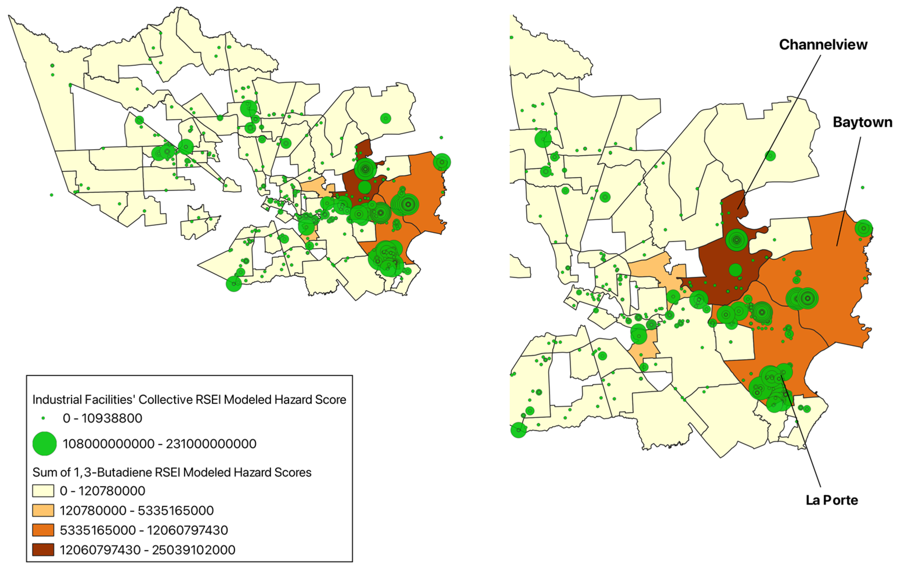Click the Industrial Facilities legend title
This screenshot has width=900, height=569.
189,400
